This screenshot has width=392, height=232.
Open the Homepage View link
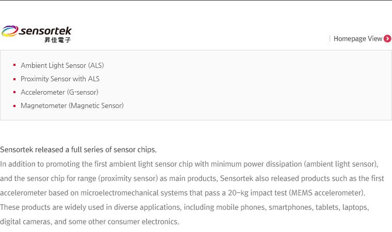[358, 39]
